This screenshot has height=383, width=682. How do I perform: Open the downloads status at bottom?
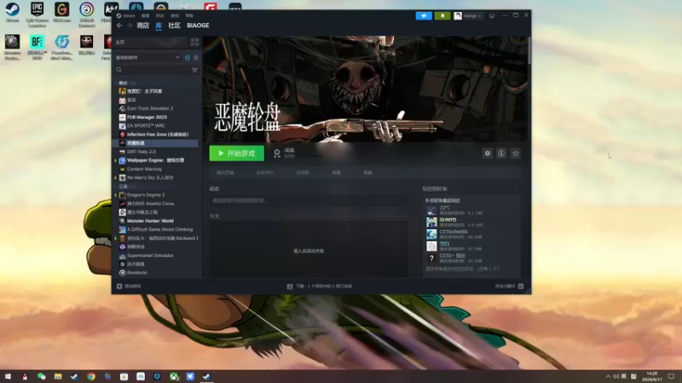point(320,286)
